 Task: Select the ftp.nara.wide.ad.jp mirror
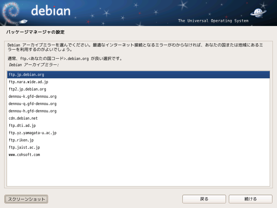pyautogui.click(x=138, y=82)
